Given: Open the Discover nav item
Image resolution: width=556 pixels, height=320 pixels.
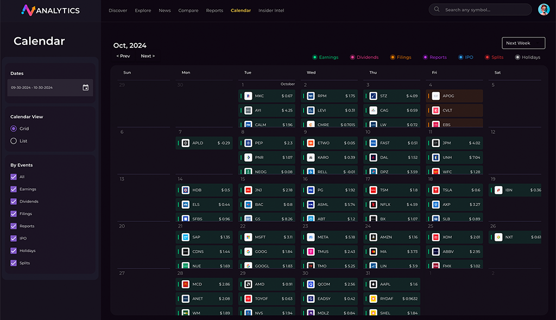Looking at the screenshot, I should coord(118,10).
